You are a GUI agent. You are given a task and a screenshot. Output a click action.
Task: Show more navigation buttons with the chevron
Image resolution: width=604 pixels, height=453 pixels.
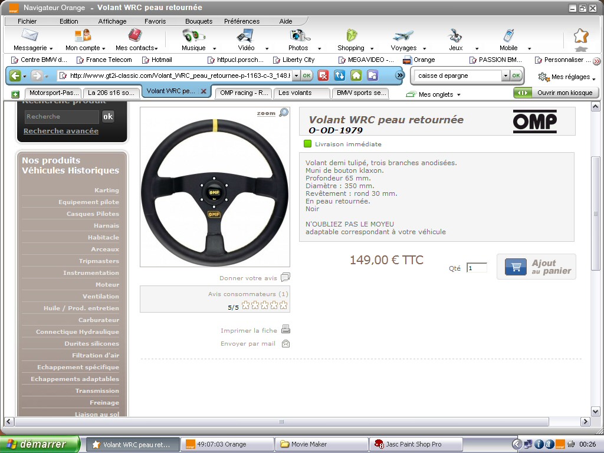400,75
